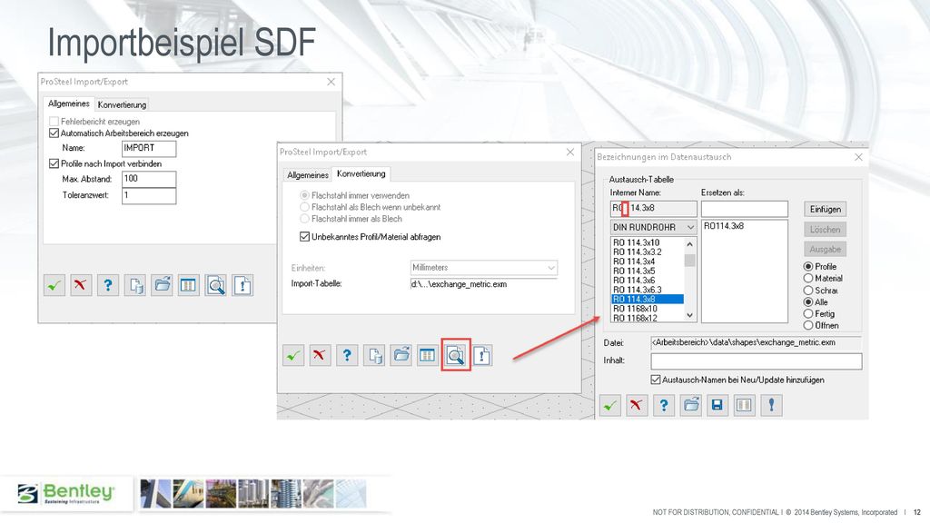
Task: Select the Fertig radio button
Action: pyautogui.click(x=807, y=313)
